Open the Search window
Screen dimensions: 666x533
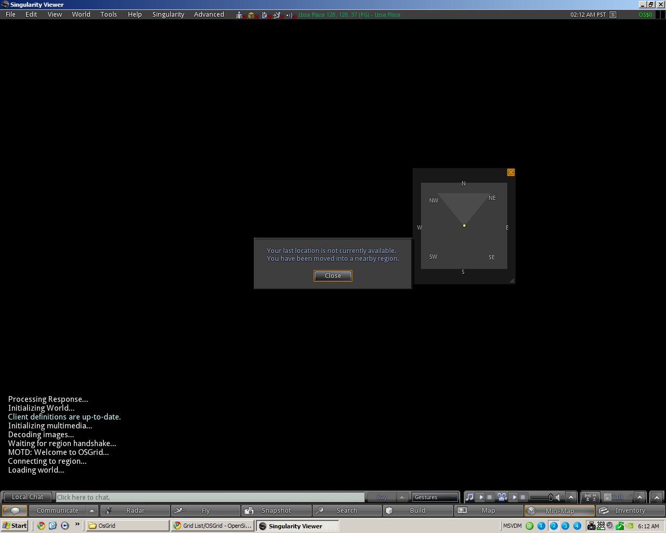347,510
